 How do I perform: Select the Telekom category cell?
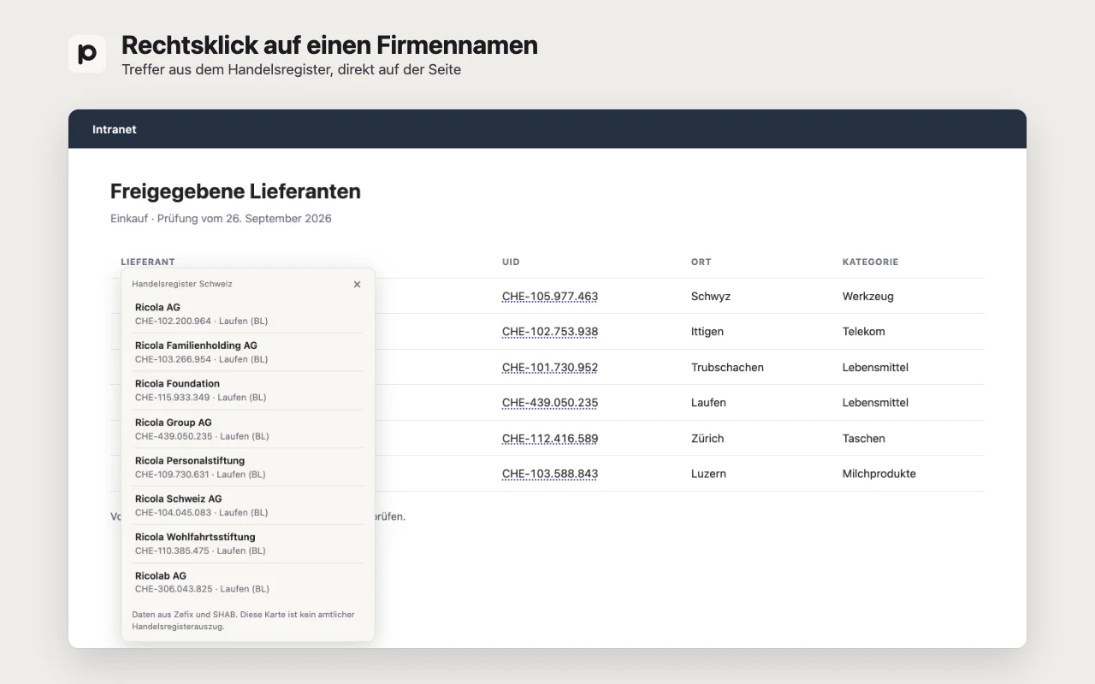tap(864, 332)
